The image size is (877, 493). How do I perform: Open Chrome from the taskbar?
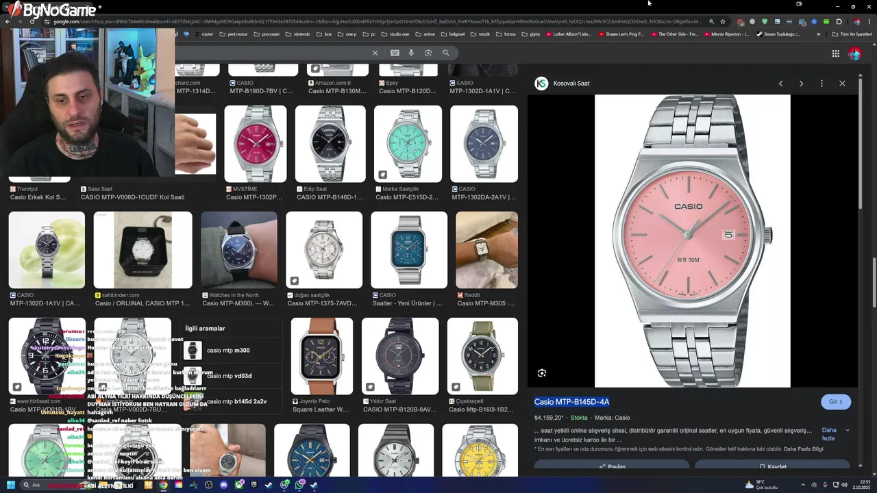click(163, 485)
